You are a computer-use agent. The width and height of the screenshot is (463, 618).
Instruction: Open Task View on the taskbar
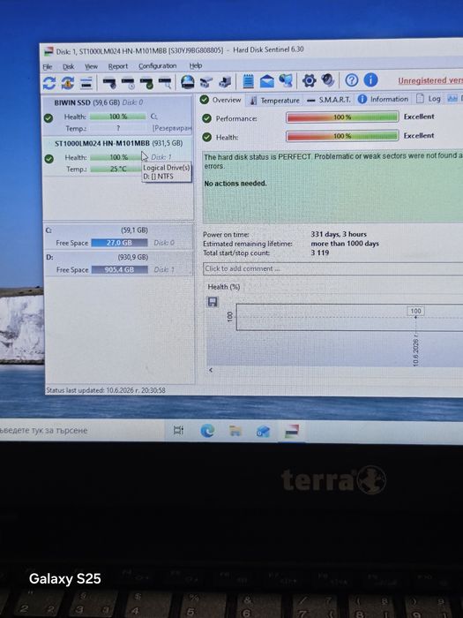point(178,431)
